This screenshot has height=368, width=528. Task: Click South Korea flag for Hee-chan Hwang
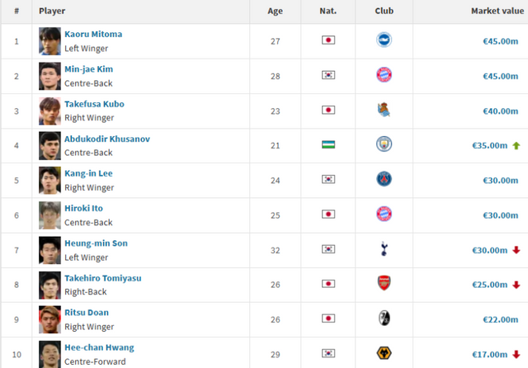[328, 353]
